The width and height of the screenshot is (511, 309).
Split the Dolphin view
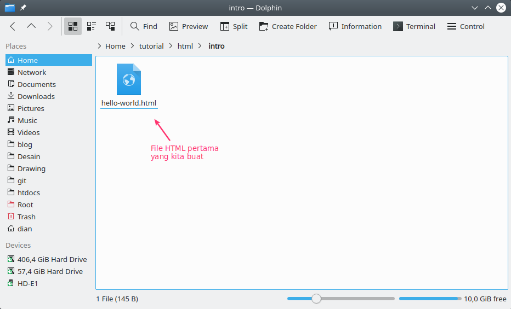234,26
